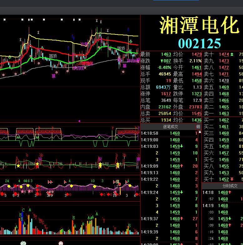Screen dimensions: 243x245
Task: Click the 总额 value 6943万
Action: (x=164, y=87)
